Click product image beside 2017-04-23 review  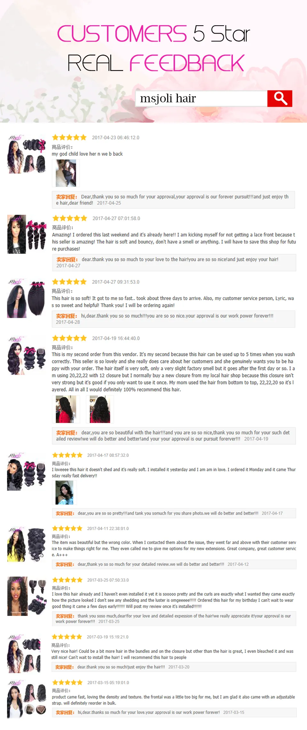(x=27, y=154)
